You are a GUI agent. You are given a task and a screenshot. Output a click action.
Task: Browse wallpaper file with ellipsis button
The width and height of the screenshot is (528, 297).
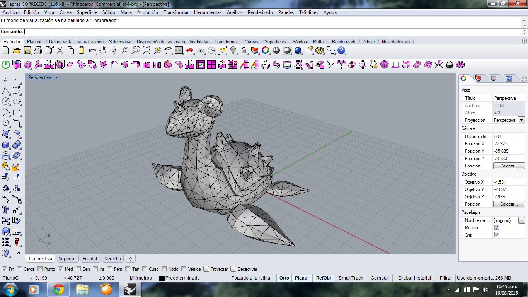[521, 220]
